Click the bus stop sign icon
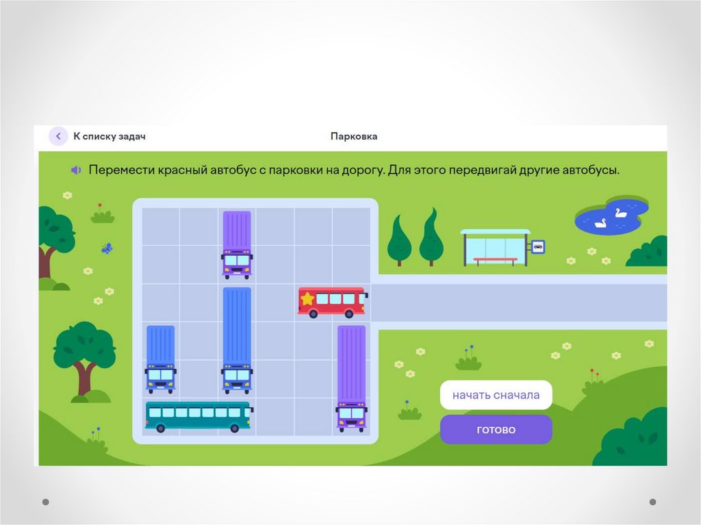701x525 pixels. (538, 246)
